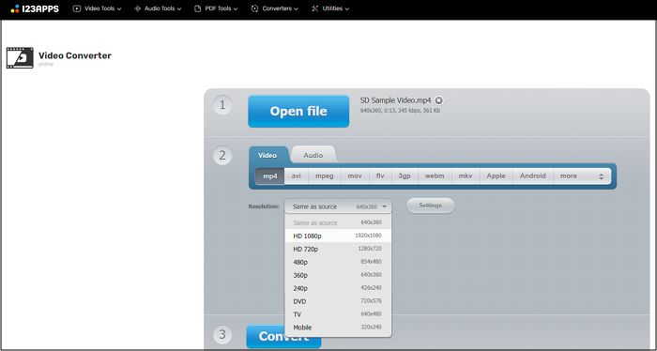Open the Converters menu

point(274,8)
